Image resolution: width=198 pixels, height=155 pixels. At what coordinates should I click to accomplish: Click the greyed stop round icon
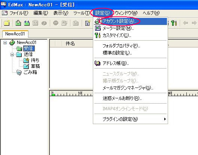pyautogui.click(x=56, y=23)
